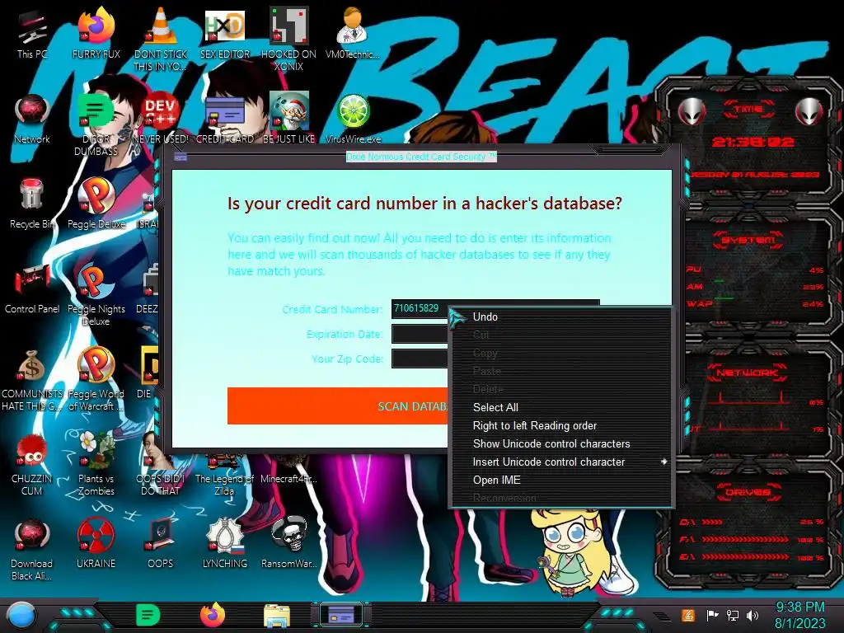The height and width of the screenshot is (633, 844).
Task: Open the Plants vs Zombies shortcut
Action: 96,464
